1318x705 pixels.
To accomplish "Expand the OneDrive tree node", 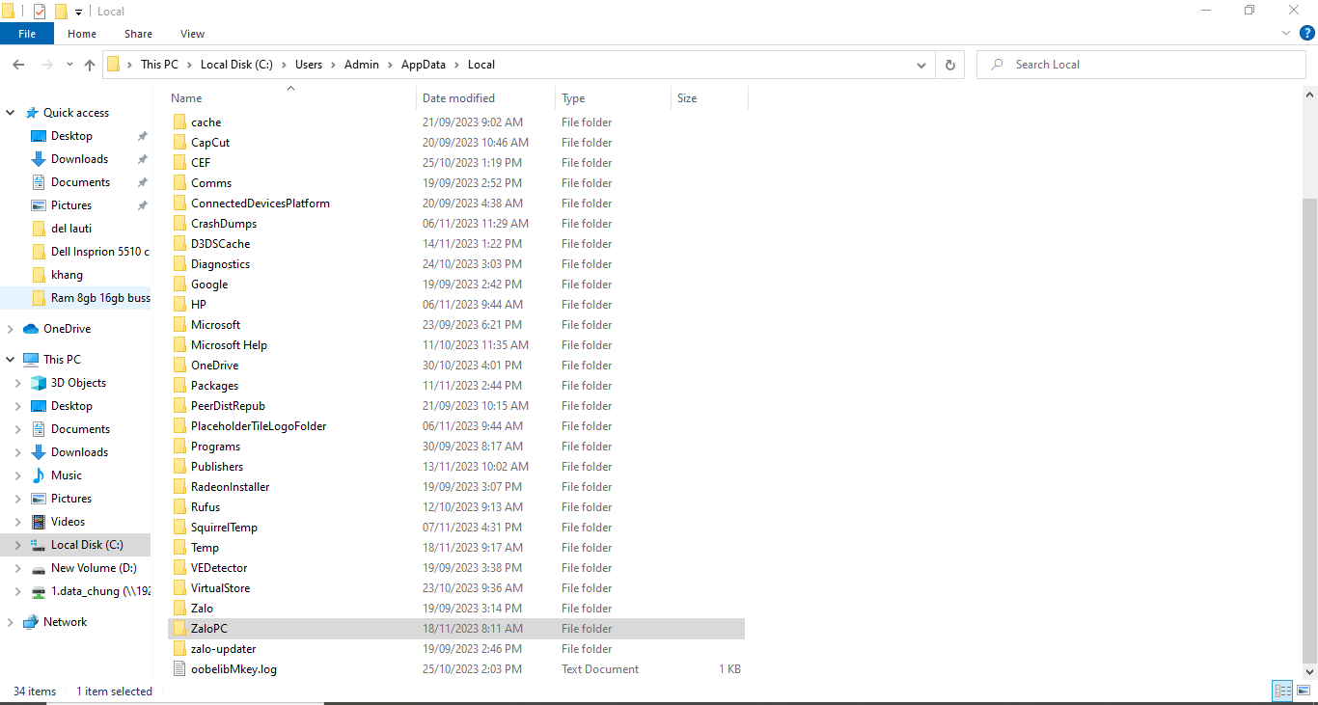I will coord(11,329).
